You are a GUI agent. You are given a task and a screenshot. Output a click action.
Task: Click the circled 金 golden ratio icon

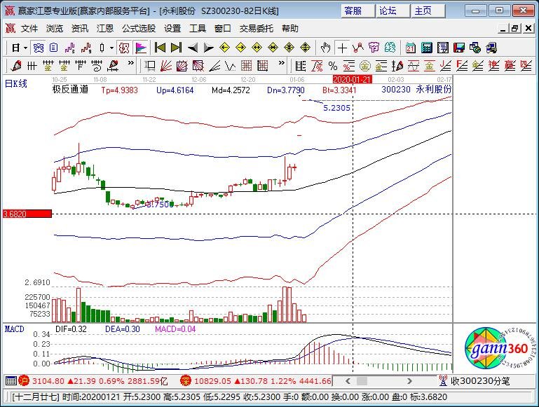coord(365,65)
